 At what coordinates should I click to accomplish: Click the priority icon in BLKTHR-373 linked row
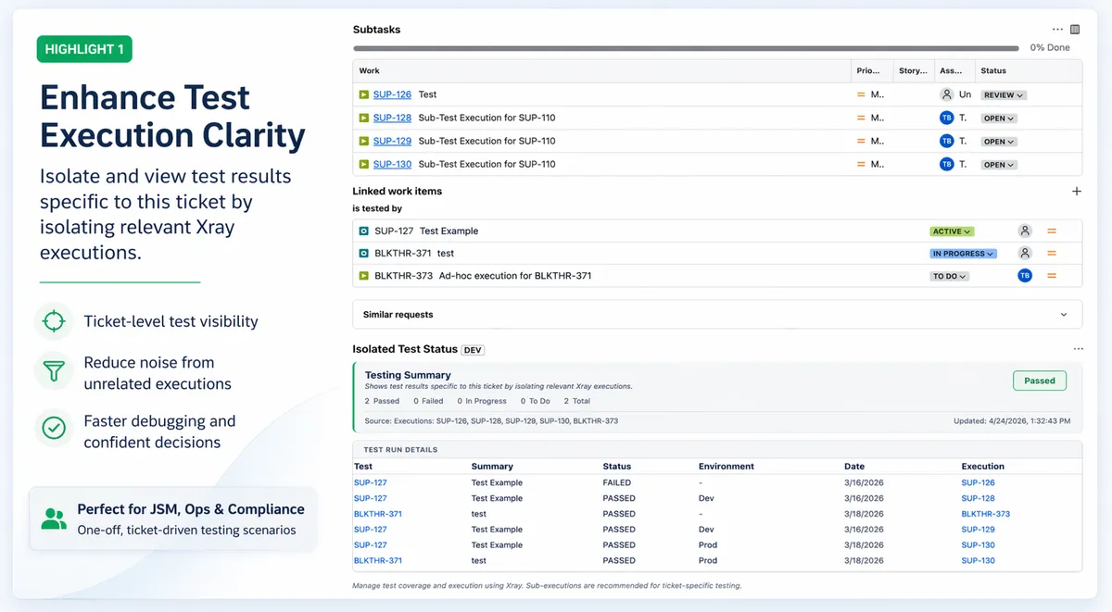point(1052,276)
